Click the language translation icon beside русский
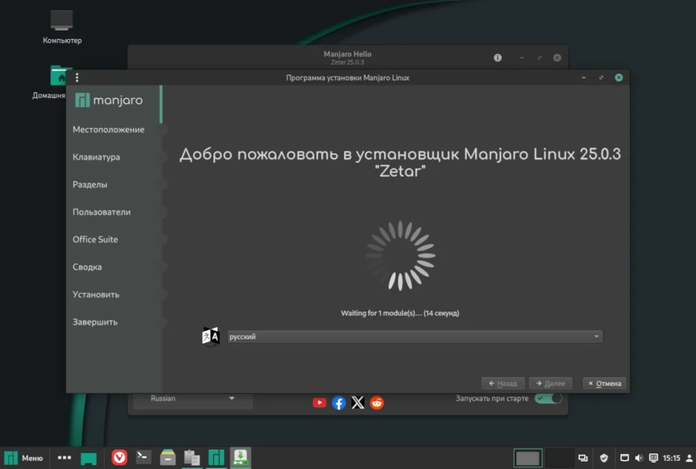This screenshot has height=469, width=696. [211, 336]
